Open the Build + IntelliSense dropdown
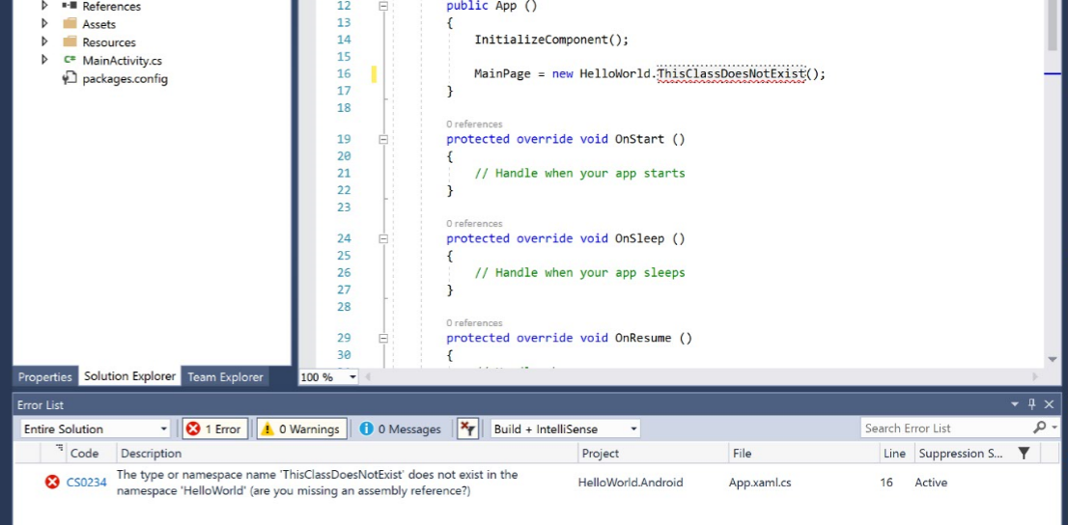1068x525 pixels. 565,429
